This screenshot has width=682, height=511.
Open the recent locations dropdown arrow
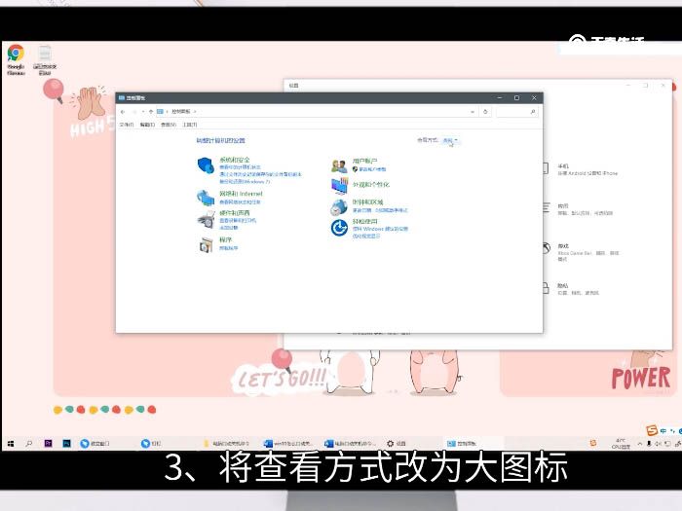pos(143,112)
